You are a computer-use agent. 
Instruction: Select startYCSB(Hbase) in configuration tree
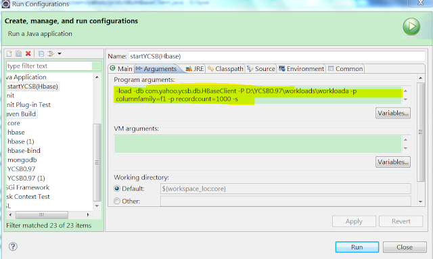(x=32, y=87)
